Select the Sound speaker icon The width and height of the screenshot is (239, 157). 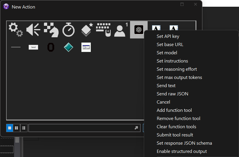pyautogui.click(x=33, y=30)
